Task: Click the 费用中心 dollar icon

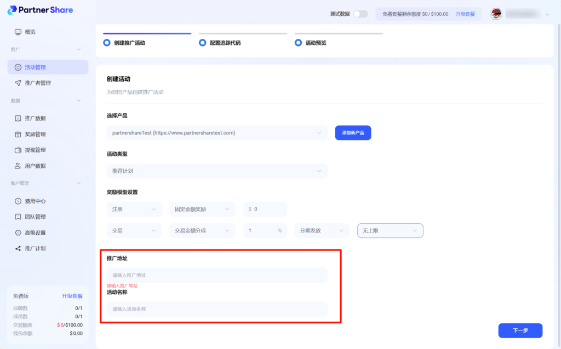Action: click(18, 201)
